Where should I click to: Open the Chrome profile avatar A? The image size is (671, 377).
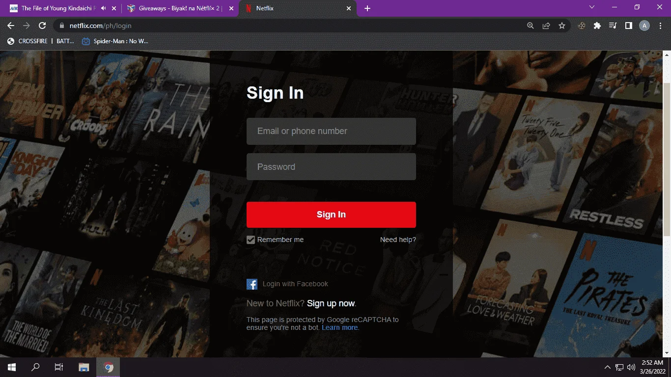pyautogui.click(x=644, y=26)
